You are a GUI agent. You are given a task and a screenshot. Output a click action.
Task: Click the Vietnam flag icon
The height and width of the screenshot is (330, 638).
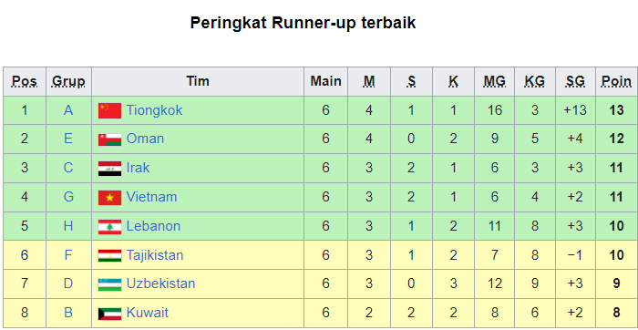click(109, 197)
